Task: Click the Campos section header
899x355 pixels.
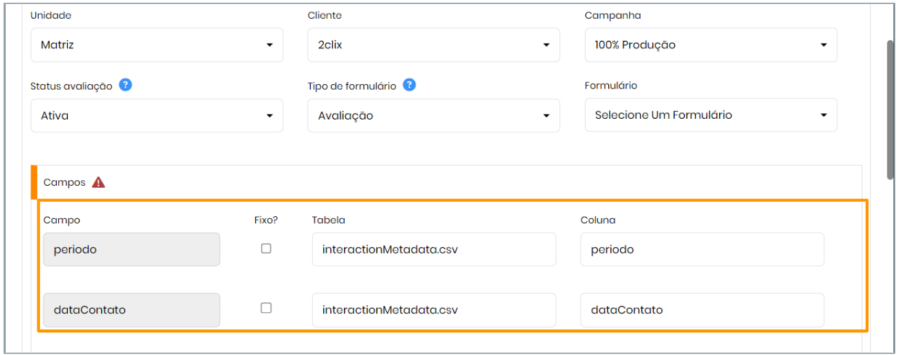Action: point(64,182)
